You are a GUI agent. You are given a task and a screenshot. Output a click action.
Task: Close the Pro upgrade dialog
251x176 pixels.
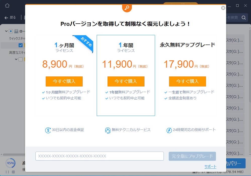point(223,8)
